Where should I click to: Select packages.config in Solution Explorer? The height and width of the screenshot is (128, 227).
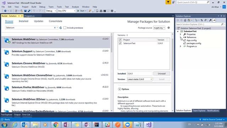tap(194, 43)
